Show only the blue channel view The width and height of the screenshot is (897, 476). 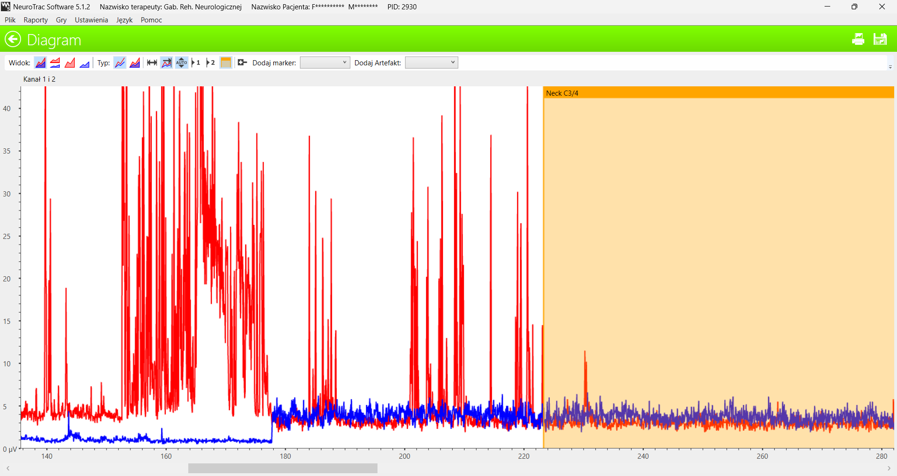pos(85,63)
